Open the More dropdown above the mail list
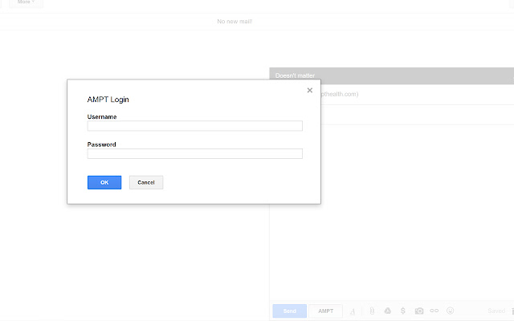Screen dimensions: 514x321 26,2
